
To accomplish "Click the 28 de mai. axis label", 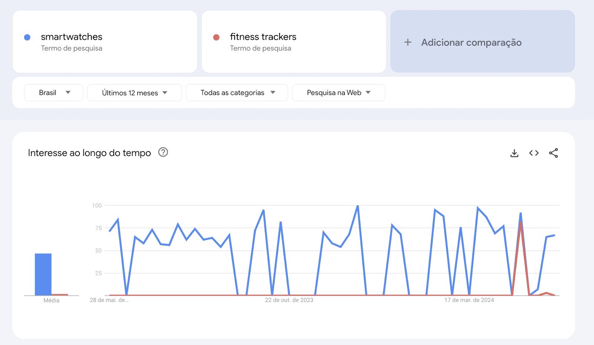I will click(x=109, y=300).
